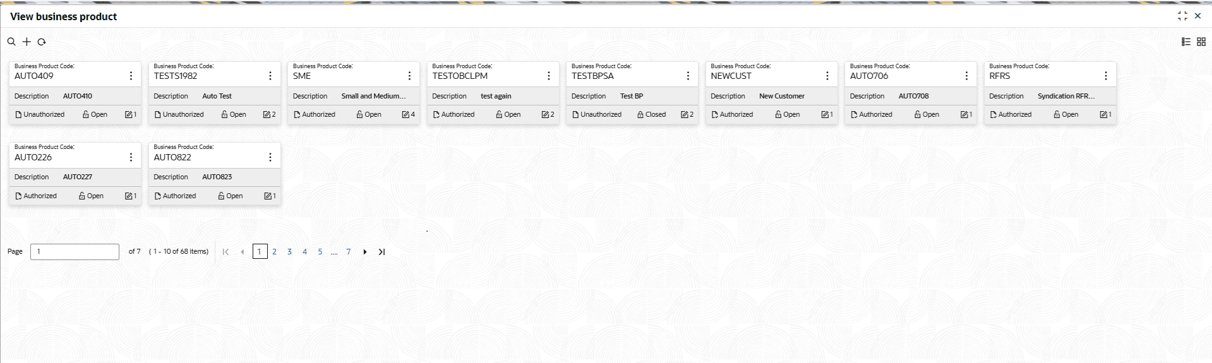Open the TESTS1982 card options menu
Viewport: 1212px width, 363px height.
click(x=270, y=76)
